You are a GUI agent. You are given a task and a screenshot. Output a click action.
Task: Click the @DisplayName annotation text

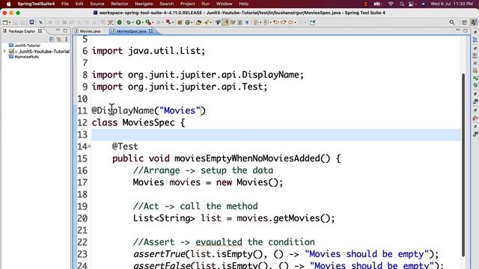click(x=123, y=111)
